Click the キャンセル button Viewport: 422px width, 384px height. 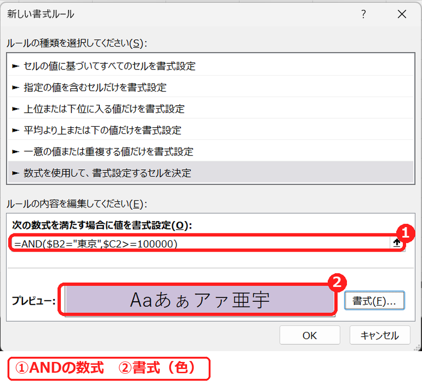(x=380, y=335)
